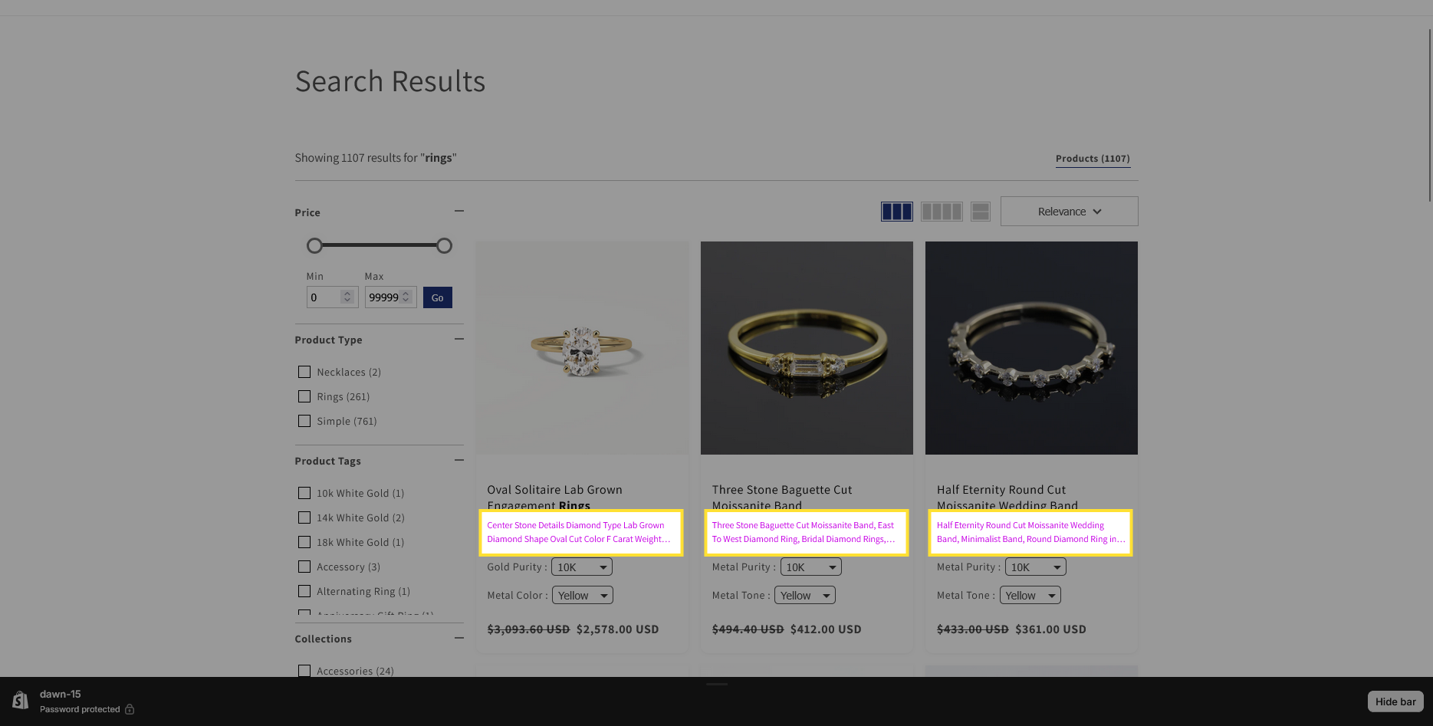Enable the Rings (261) checkbox
Image resolution: width=1433 pixels, height=726 pixels.
point(304,396)
